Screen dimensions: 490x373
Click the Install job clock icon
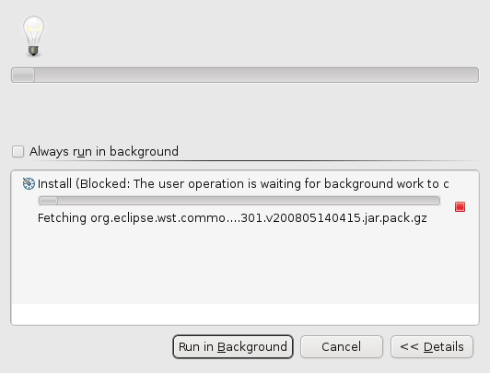coord(29,183)
